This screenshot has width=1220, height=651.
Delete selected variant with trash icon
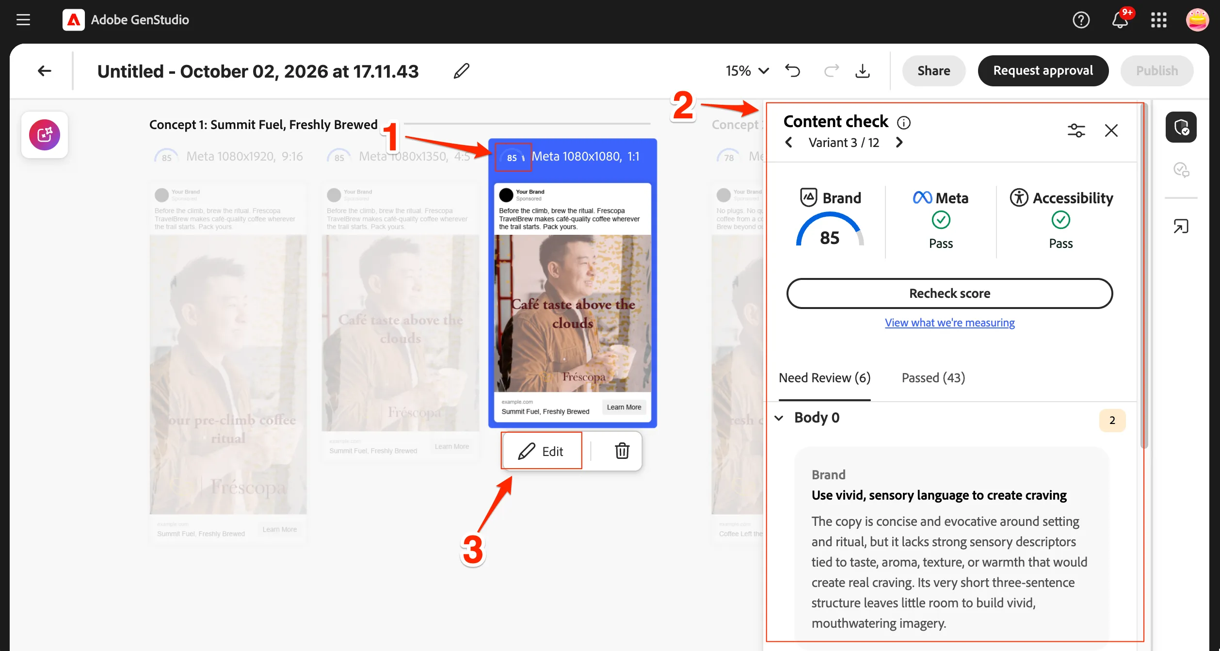pos(622,451)
